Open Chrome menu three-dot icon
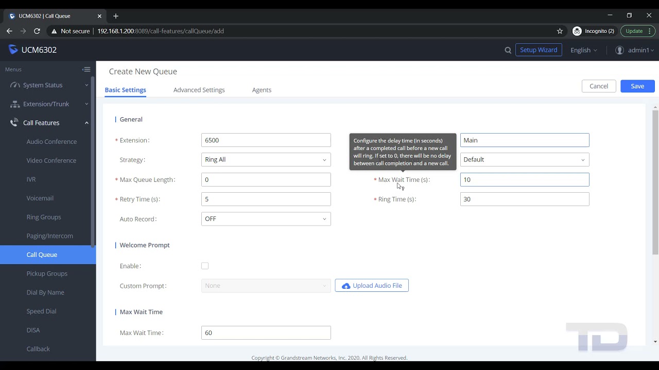Screen dimensions: 659x370 [x=650, y=31]
